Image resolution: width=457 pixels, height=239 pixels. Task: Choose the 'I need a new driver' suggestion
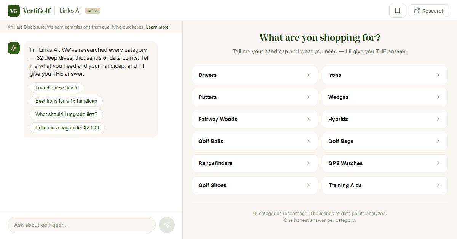tap(56, 88)
